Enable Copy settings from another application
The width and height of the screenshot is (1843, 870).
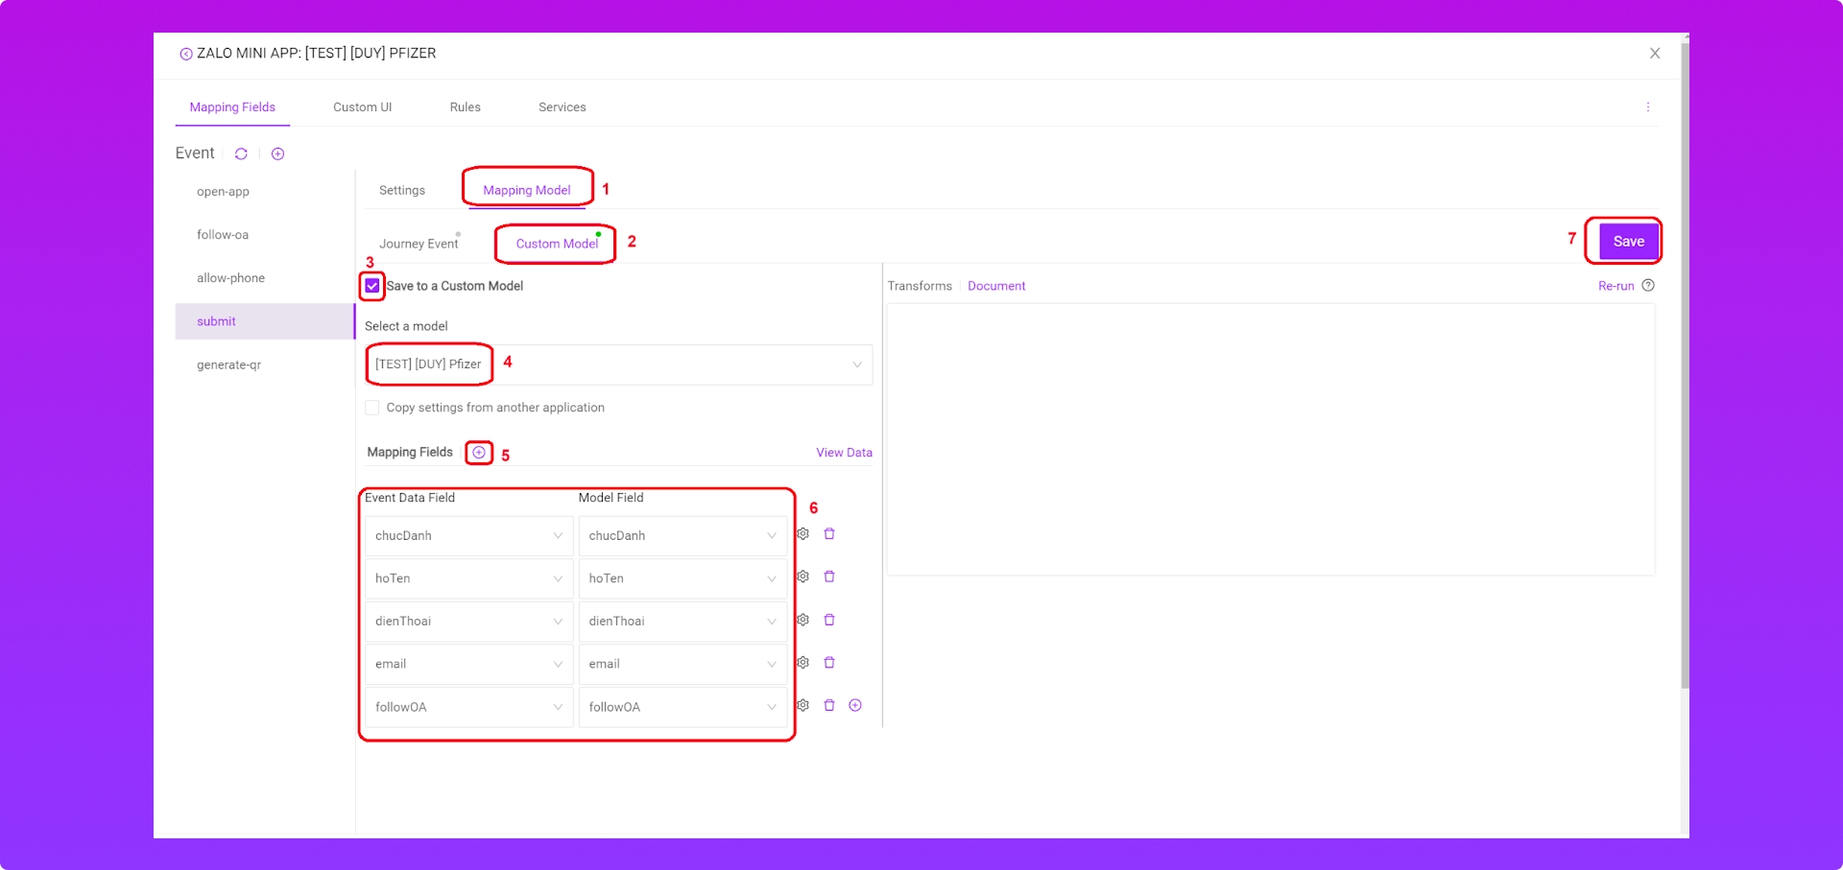coord(372,408)
